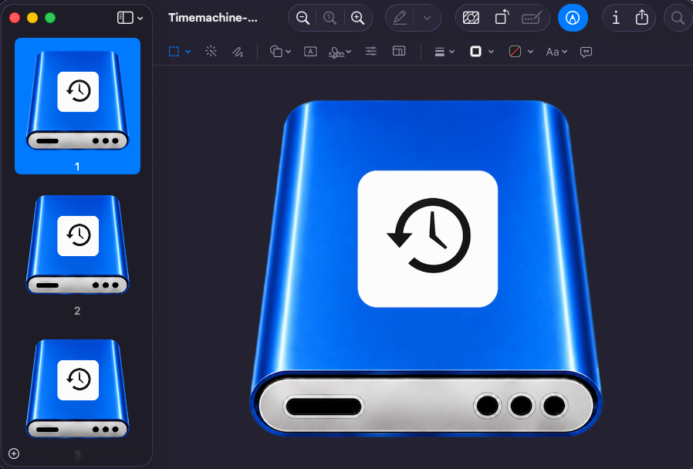Open the fill color picker
The image size is (693, 469).
click(x=521, y=52)
